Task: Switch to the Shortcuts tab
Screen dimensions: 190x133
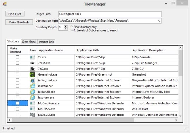Action: coord(13,41)
